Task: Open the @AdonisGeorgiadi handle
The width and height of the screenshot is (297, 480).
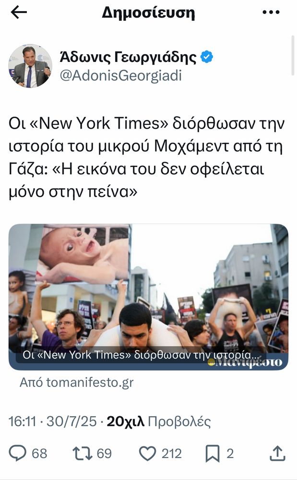Action: click(x=121, y=76)
